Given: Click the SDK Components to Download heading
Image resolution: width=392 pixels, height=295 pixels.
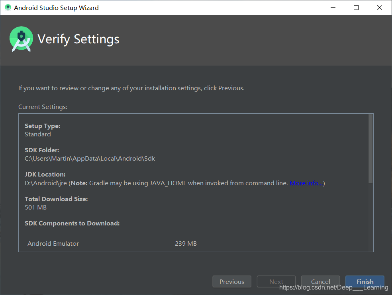Looking at the screenshot, I should (x=72, y=223).
